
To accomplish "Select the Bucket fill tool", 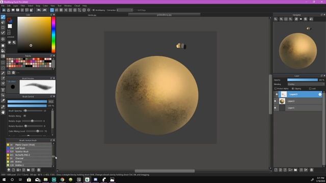I will pos(3,51).
